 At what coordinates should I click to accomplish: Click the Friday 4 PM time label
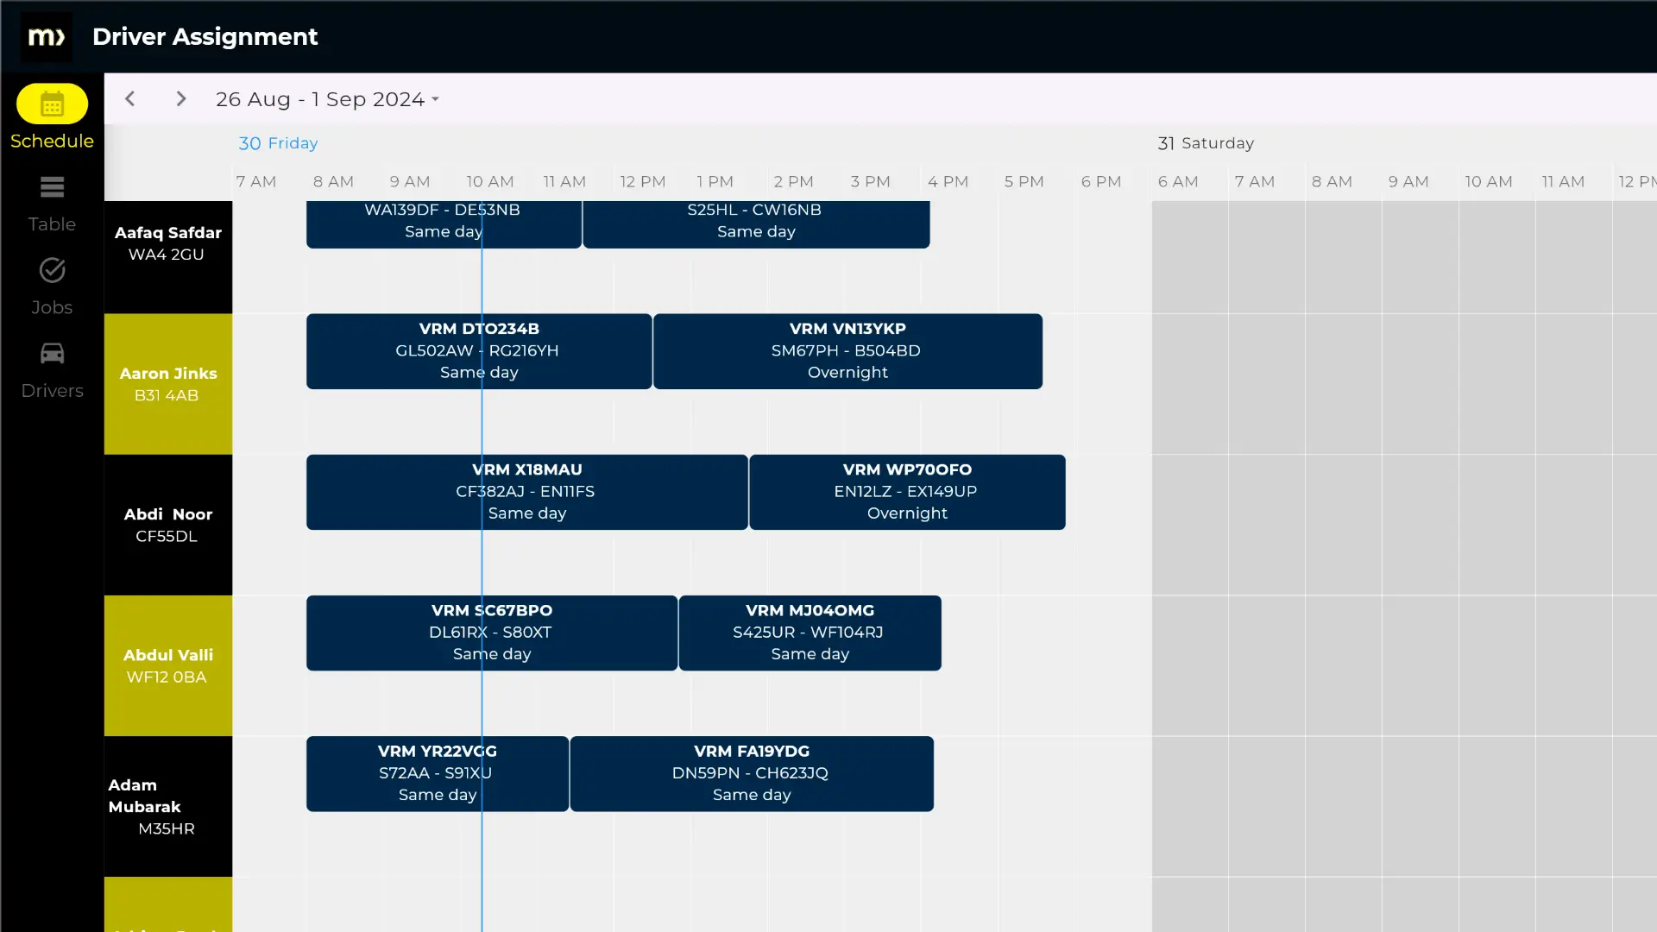click(x=948, y=181)
